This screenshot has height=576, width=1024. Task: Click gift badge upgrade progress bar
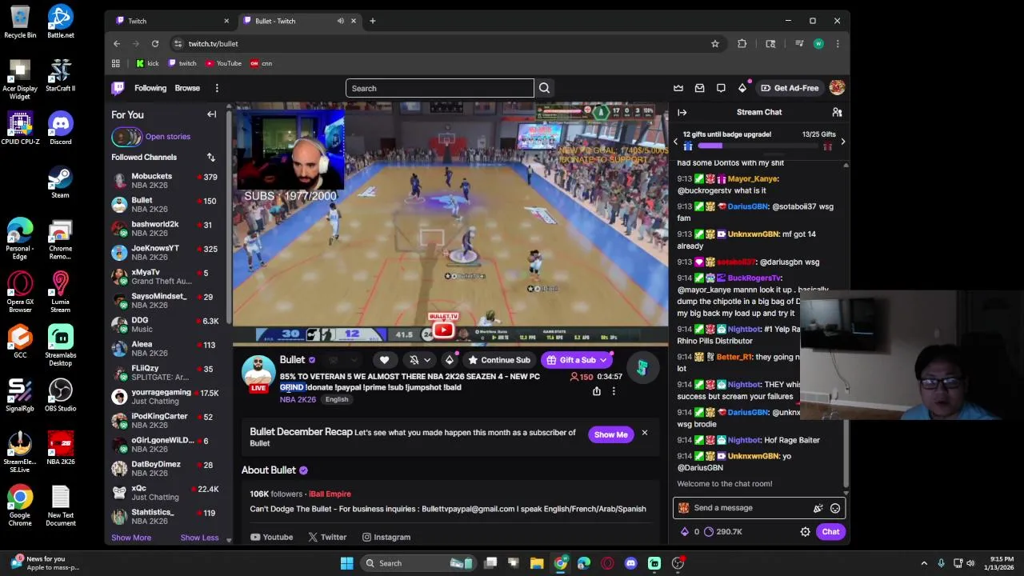coord(759,146)
